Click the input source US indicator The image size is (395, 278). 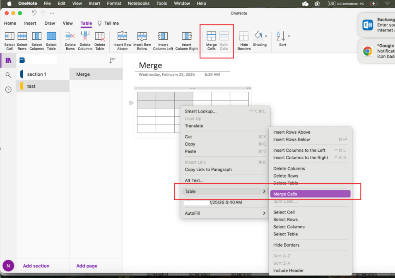pyautogui.click(x=331, y=4)
